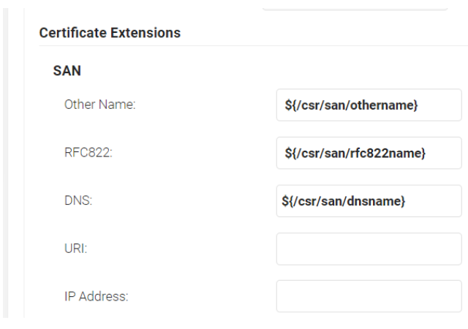The width and height of the screenshot is (468, 329).
Task: Click the SAN subsection heading
Action: [67, 71]
